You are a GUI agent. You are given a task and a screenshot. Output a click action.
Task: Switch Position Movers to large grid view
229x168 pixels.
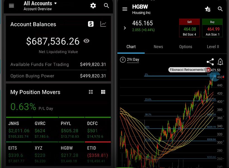point(103,92)
